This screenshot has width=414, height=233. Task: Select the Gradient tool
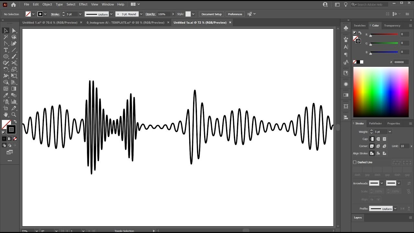click(14, 89)
